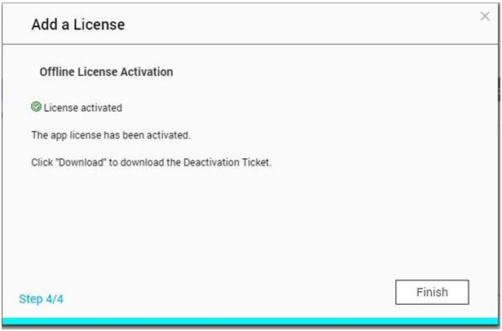Click the Finish button
This screenshot has height=331, width=502.
point(432,292)
